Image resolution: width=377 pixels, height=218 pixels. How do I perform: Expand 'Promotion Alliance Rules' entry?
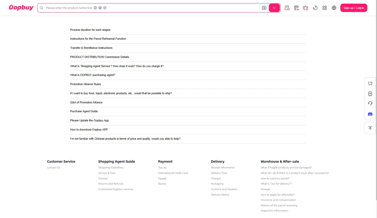[x=188, y=84]
